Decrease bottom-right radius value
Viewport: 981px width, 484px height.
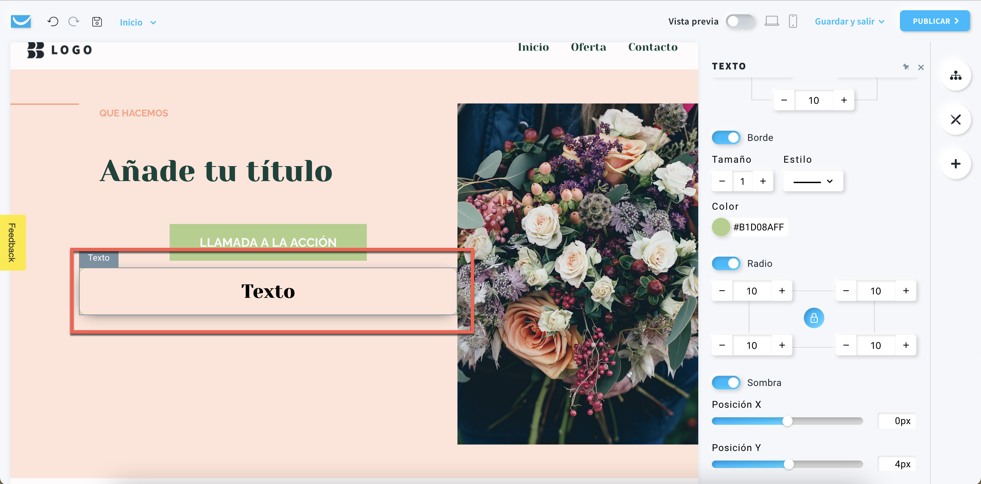pos(846,345)
